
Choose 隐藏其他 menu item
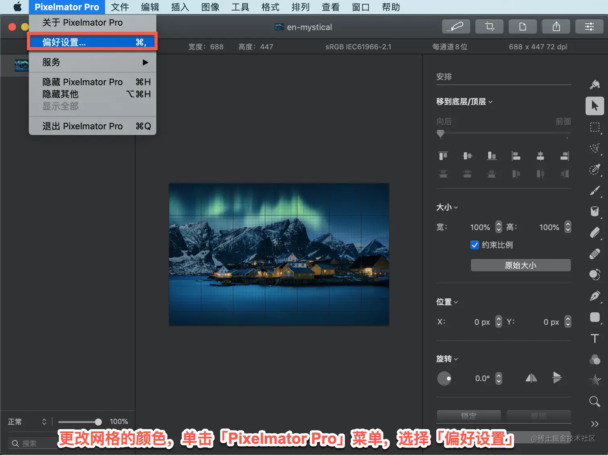92,94
